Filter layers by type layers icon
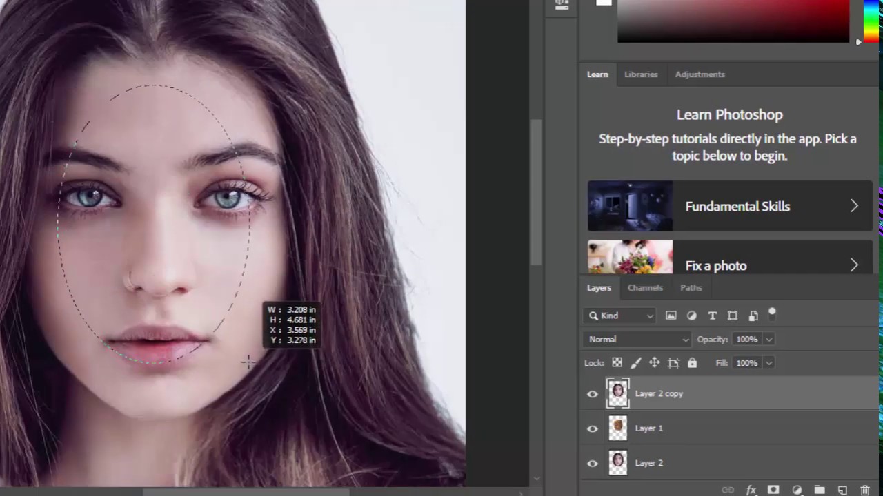The width and height of the screenshot is (883, 496). click(713, 316)
